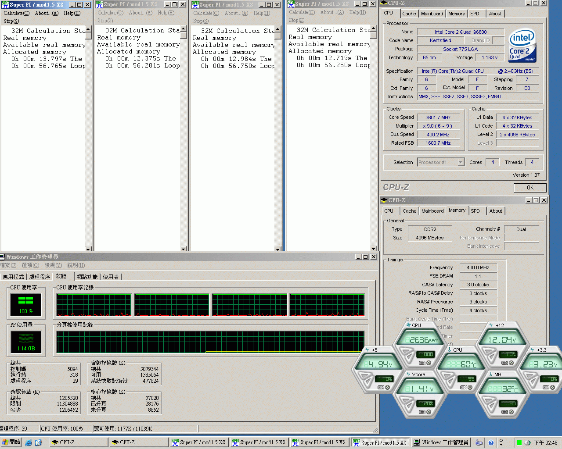Image resolution: width=562 pixels, height=449 pixels.
Task: Click the PF usage 1.14 GB meter
Action: click(26, 342)
